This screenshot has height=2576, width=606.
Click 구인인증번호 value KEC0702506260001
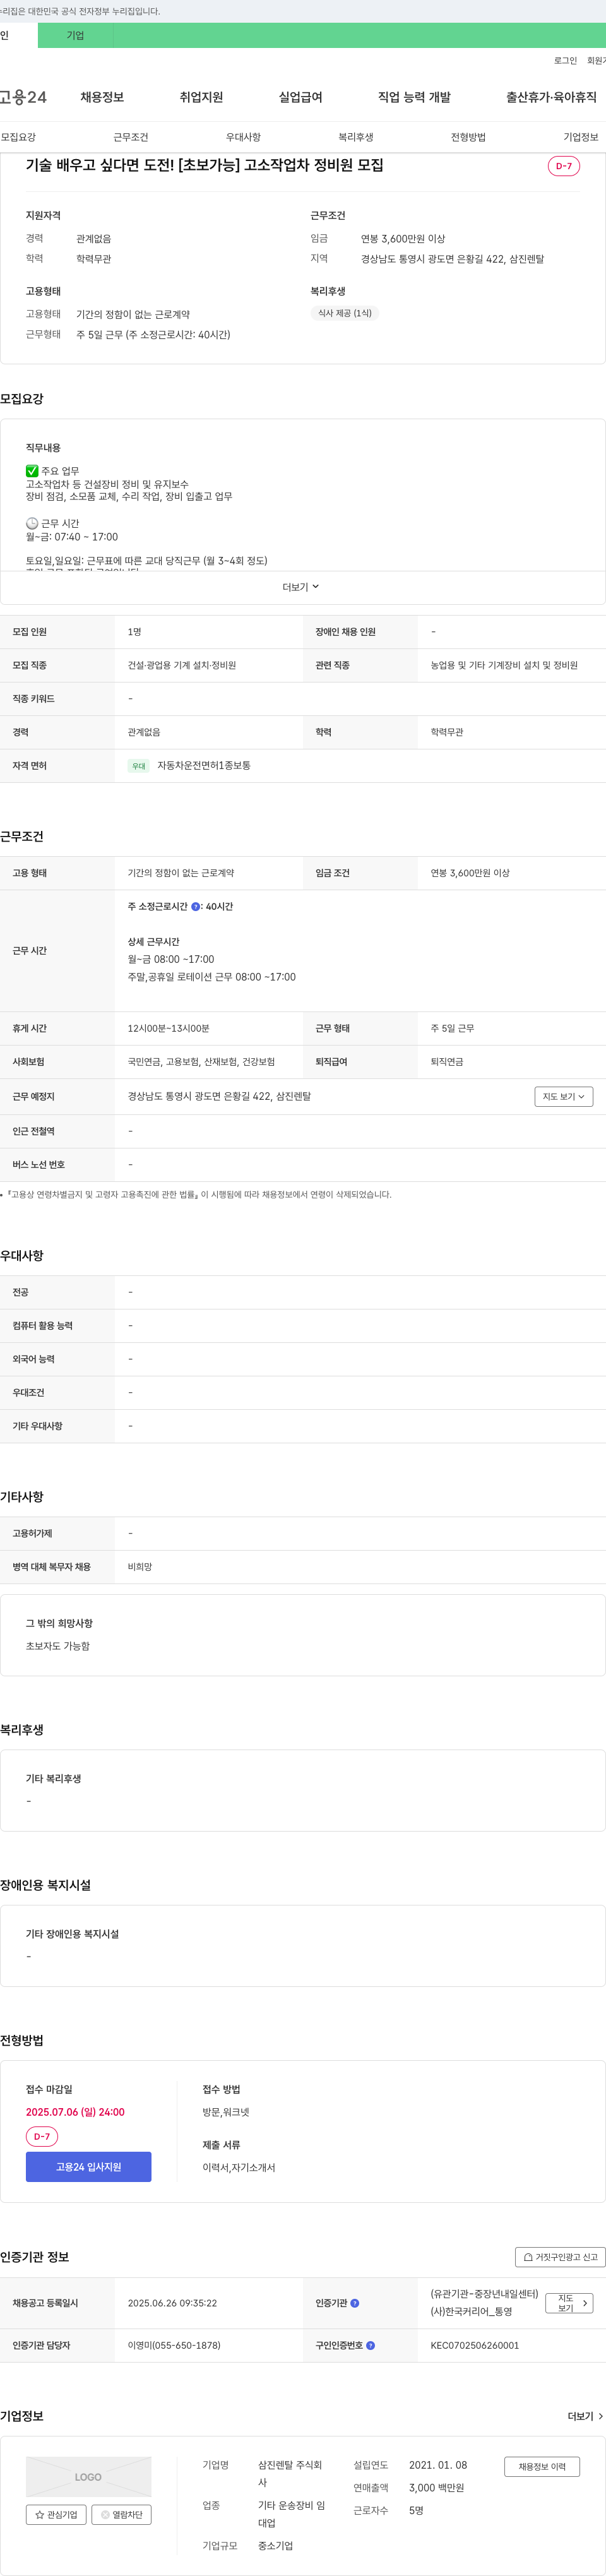(475, 2345)
